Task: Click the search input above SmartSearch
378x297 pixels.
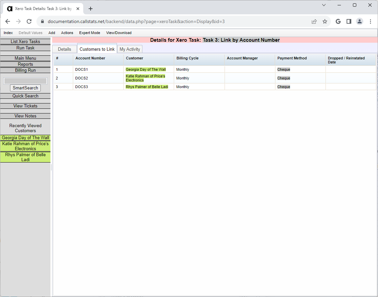Action: tap(25, 81)
